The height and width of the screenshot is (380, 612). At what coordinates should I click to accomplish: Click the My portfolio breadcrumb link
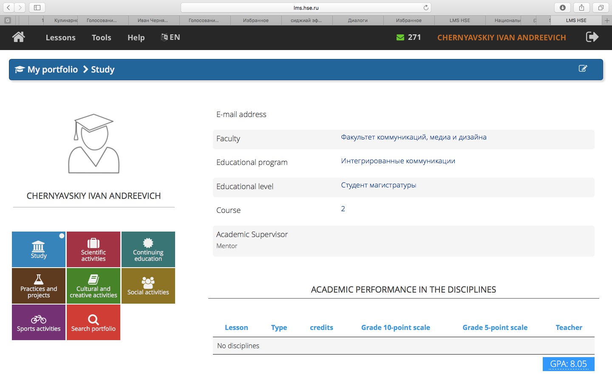tap(52, 70)
